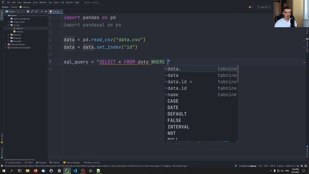This screenshot has height=174, width=309.
Task: Open completion popup options menu icon
Action: coord(237,142)
